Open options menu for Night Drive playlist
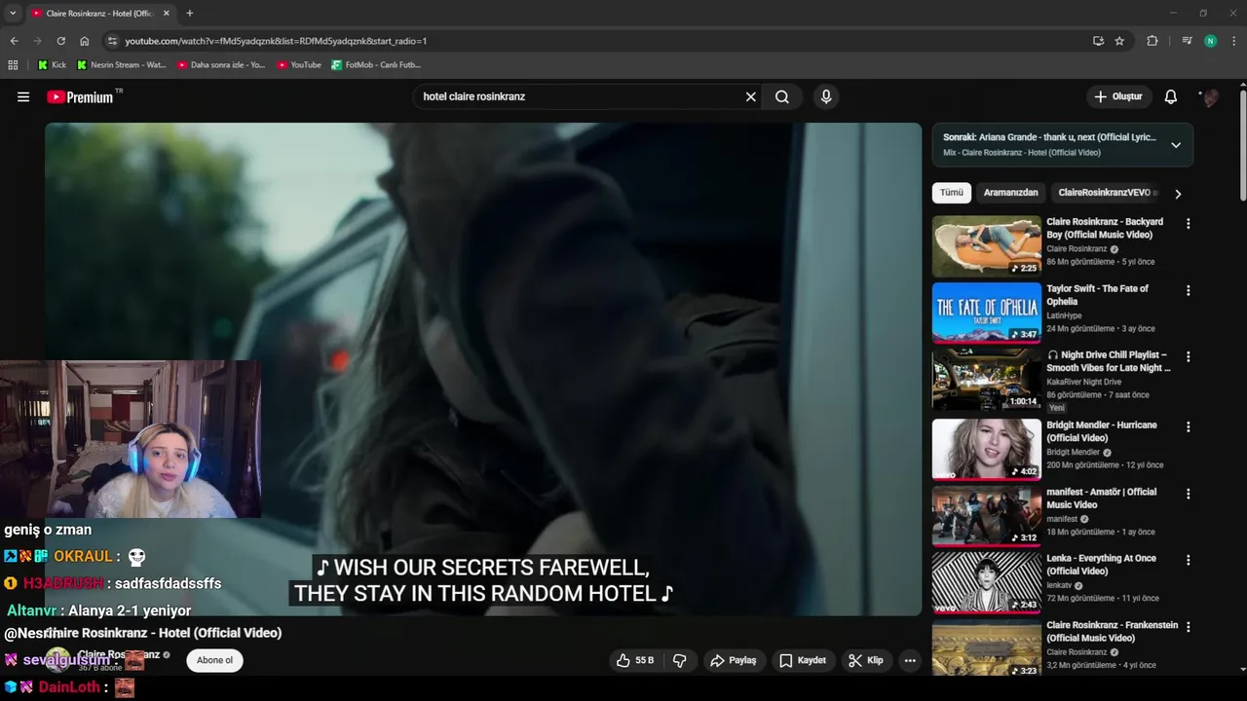 point(1188,356)
